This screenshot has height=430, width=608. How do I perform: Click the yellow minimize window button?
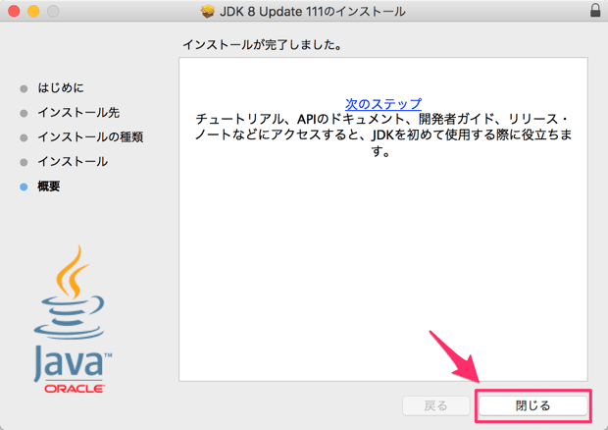[x=33, y=11]
